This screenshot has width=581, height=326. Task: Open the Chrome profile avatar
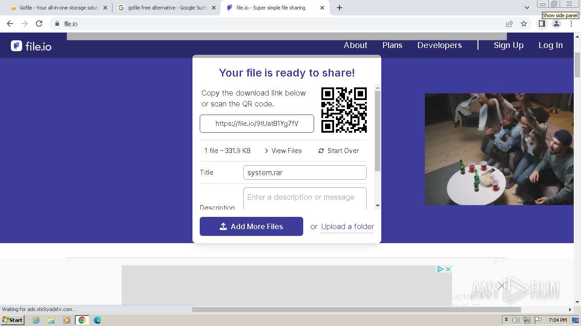(556, 24)
